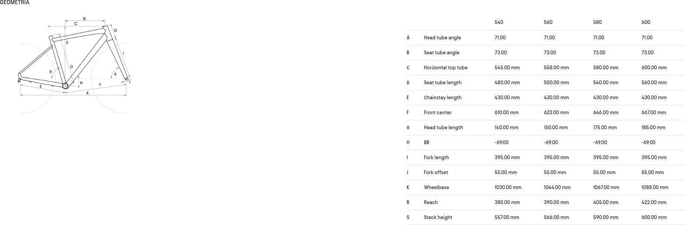Click the BB row label
Screen dimensions: 685x225
point(426,143)
